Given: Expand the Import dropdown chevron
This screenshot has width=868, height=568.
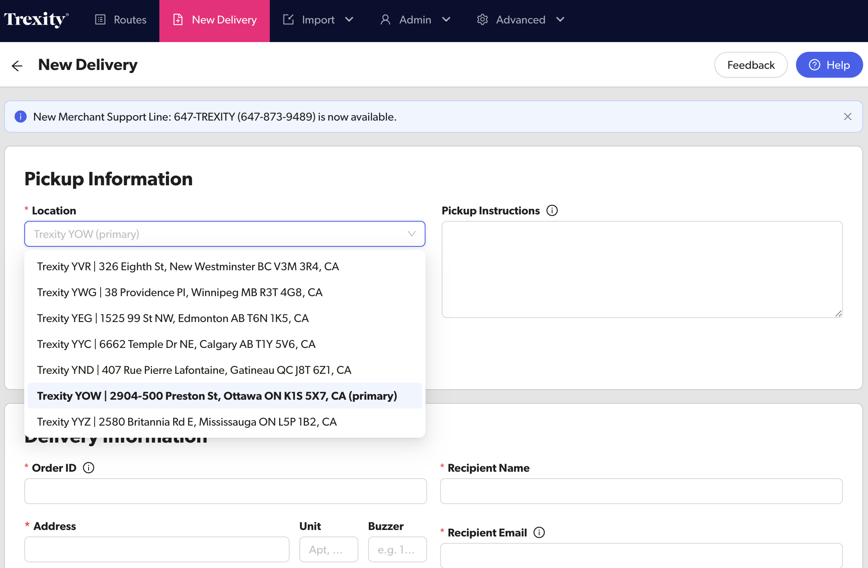Looking at the screenshot, I should [x=349, y=19].
